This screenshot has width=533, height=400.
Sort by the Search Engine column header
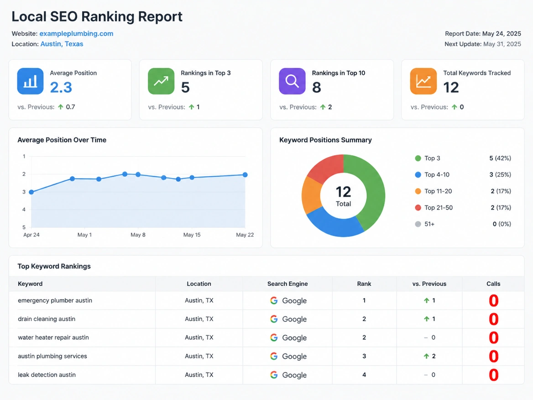pyautogui.click(x=287, y=284)
